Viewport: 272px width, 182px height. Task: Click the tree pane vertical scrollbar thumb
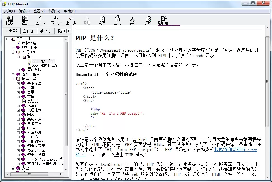[x=65, y=94]
